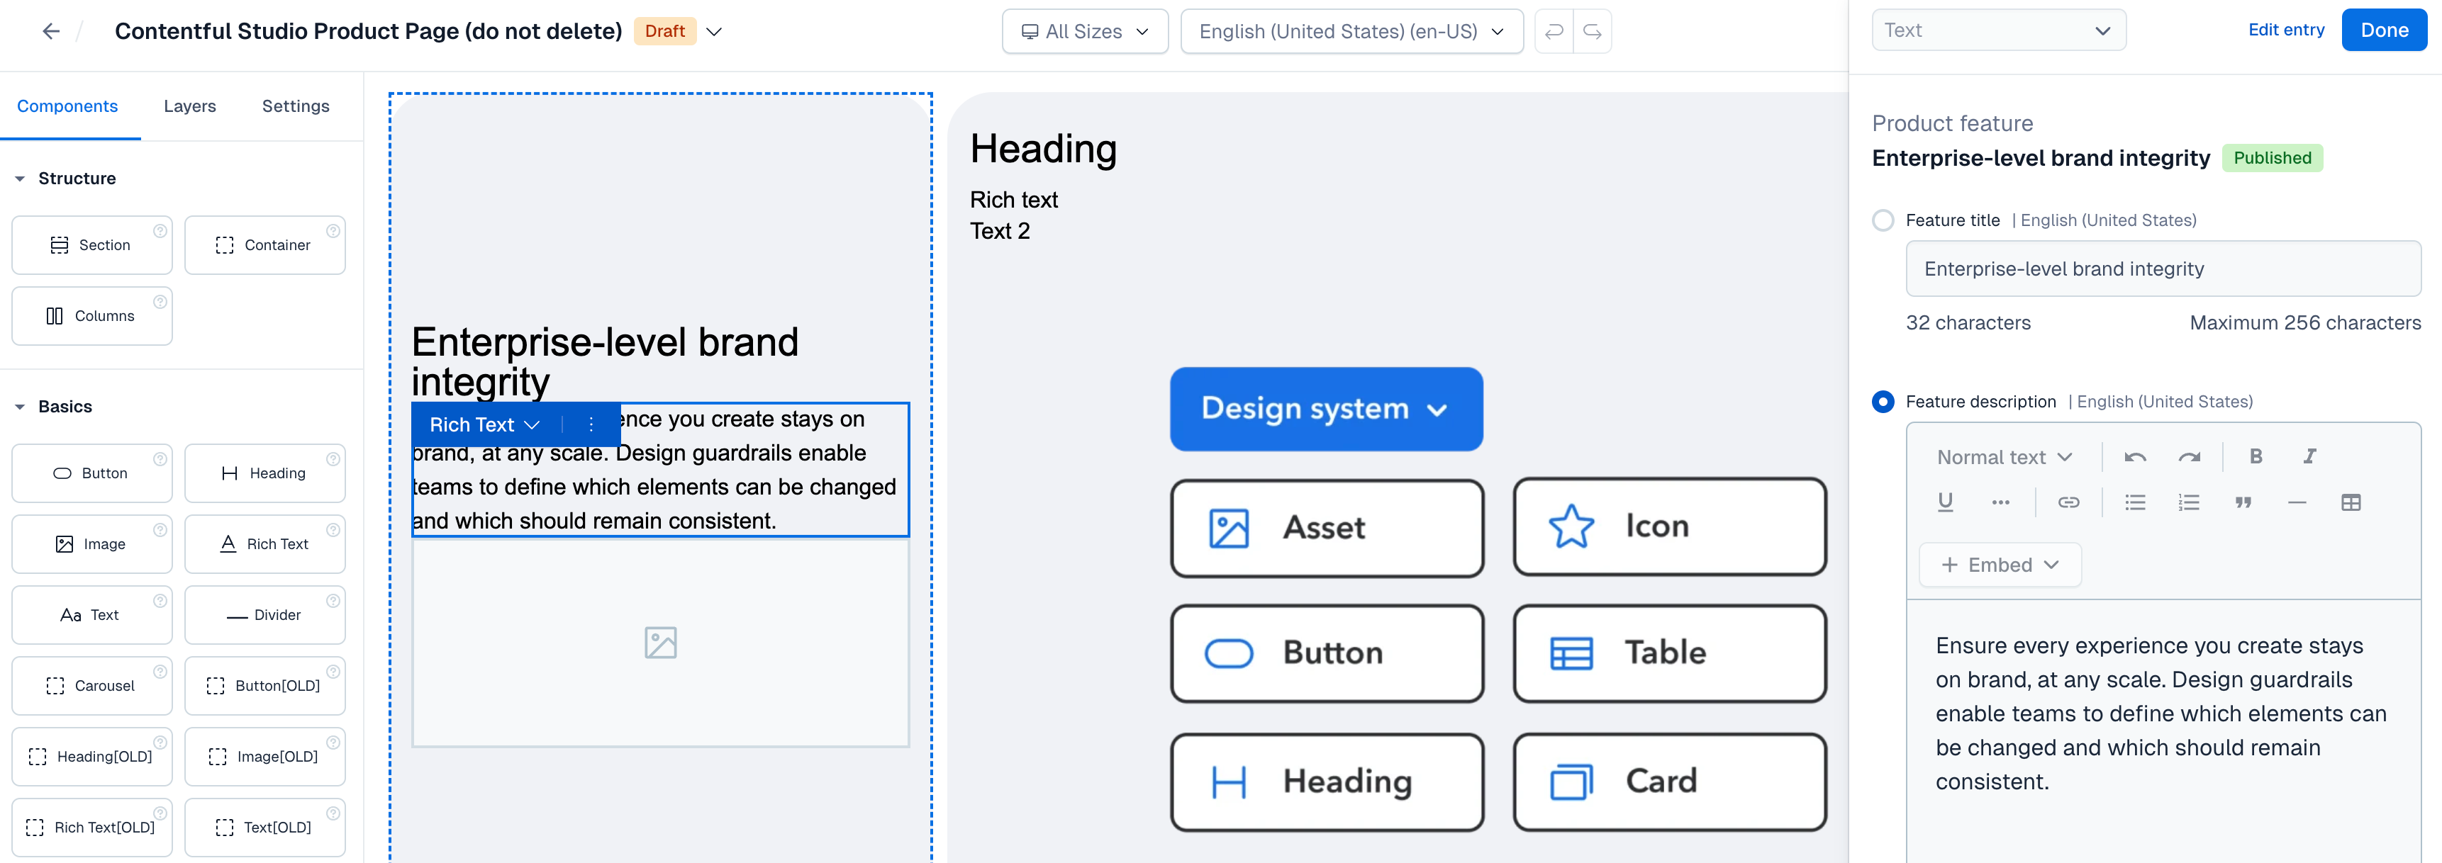
Task: Toggle bold formatting in editor toolbar
Action: (2256, 456)
